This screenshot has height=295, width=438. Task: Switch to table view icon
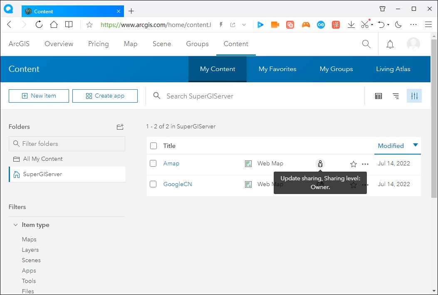(x=379, y=96)
